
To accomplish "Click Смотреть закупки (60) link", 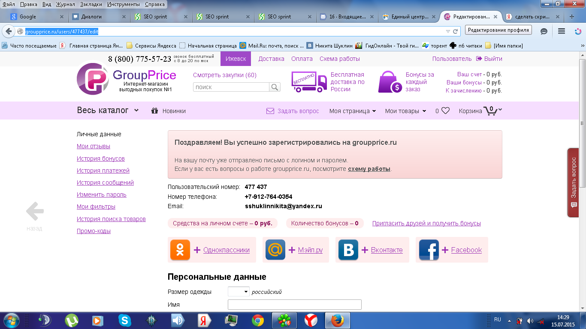I will (x=225, y=75).
